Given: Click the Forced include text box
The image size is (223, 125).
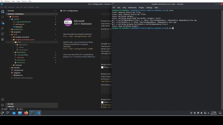Looking at the screenshot, I should [x=106, y=34].
